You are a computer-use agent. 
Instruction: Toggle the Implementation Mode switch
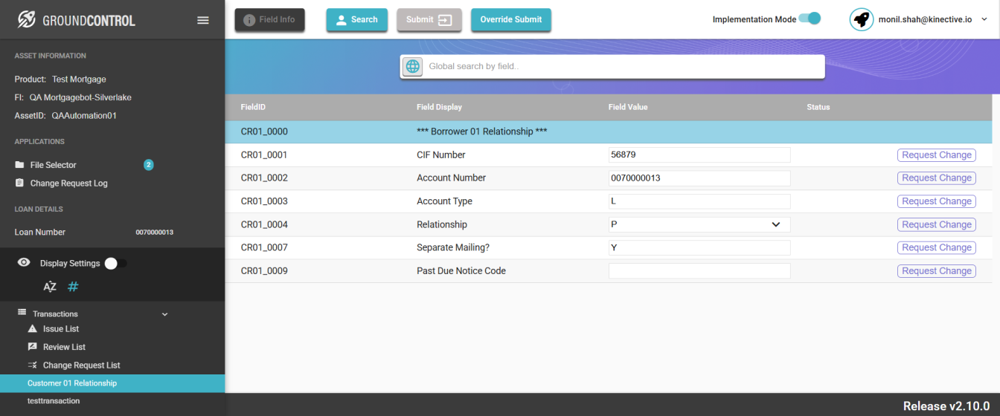click(810, 19)
